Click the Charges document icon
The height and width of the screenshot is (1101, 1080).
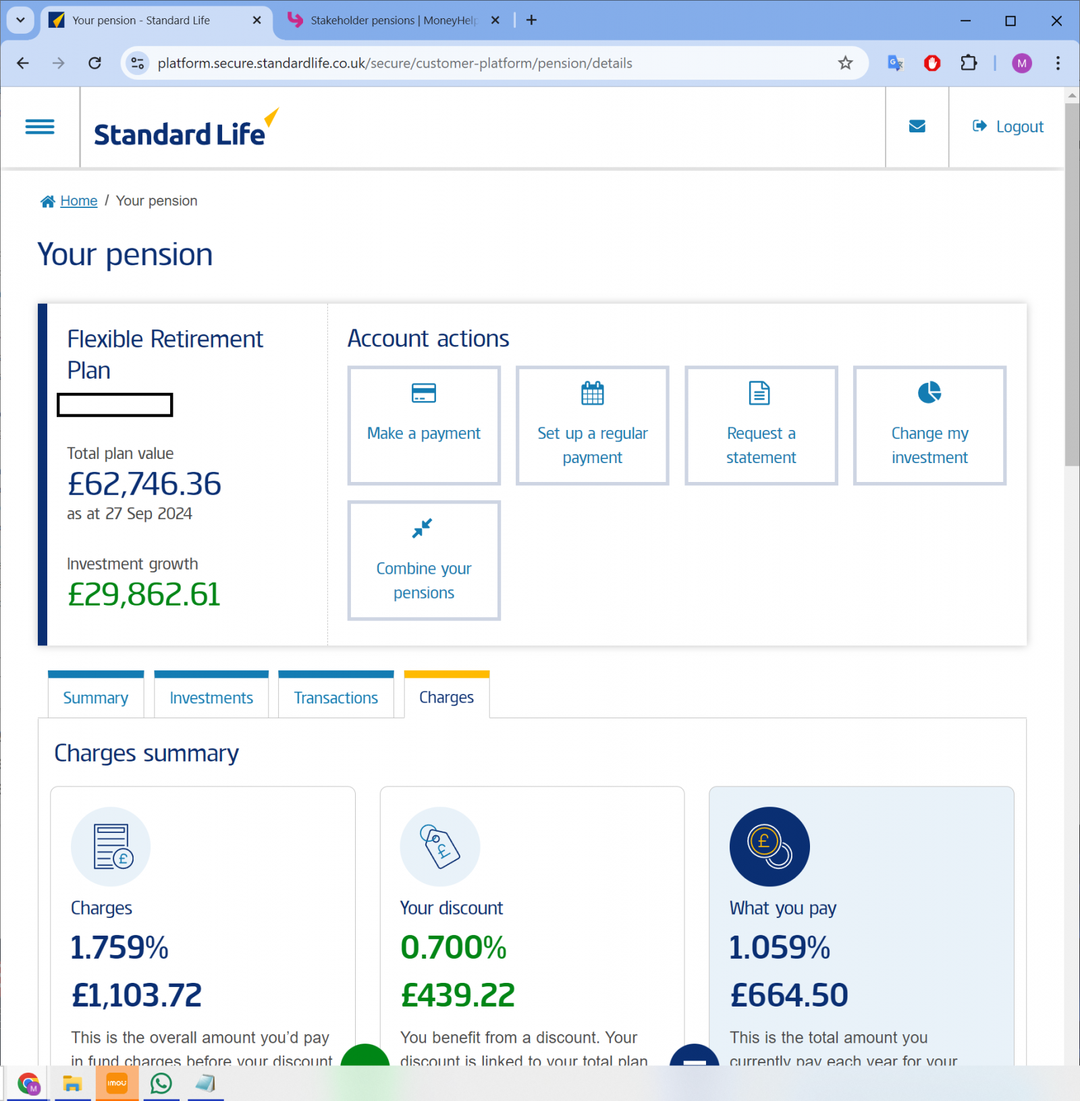(x=111, y=847)
